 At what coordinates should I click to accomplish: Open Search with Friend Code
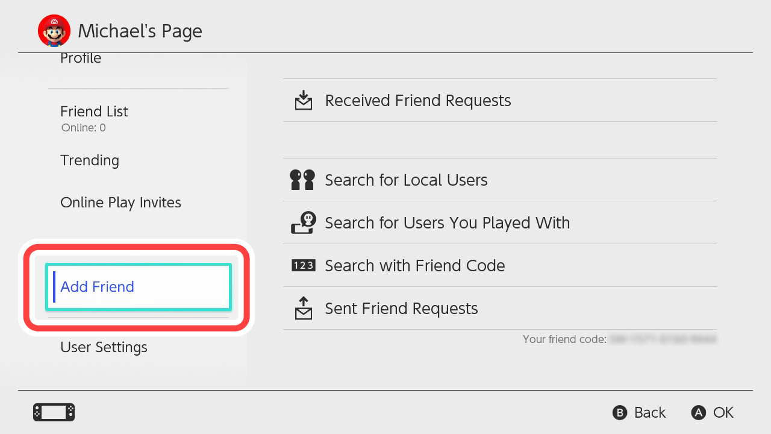[x=414, y=265]
